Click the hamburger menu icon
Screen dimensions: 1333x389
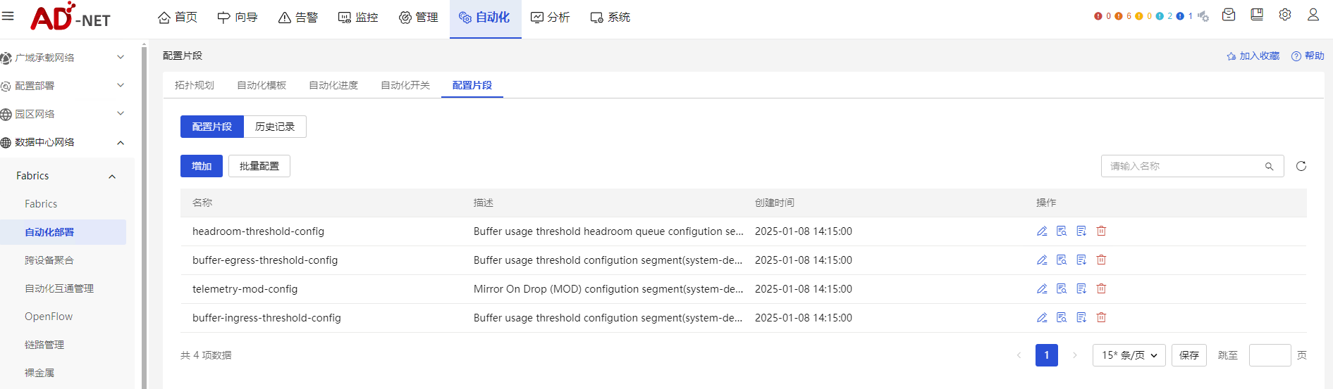(x=8, y=15)
